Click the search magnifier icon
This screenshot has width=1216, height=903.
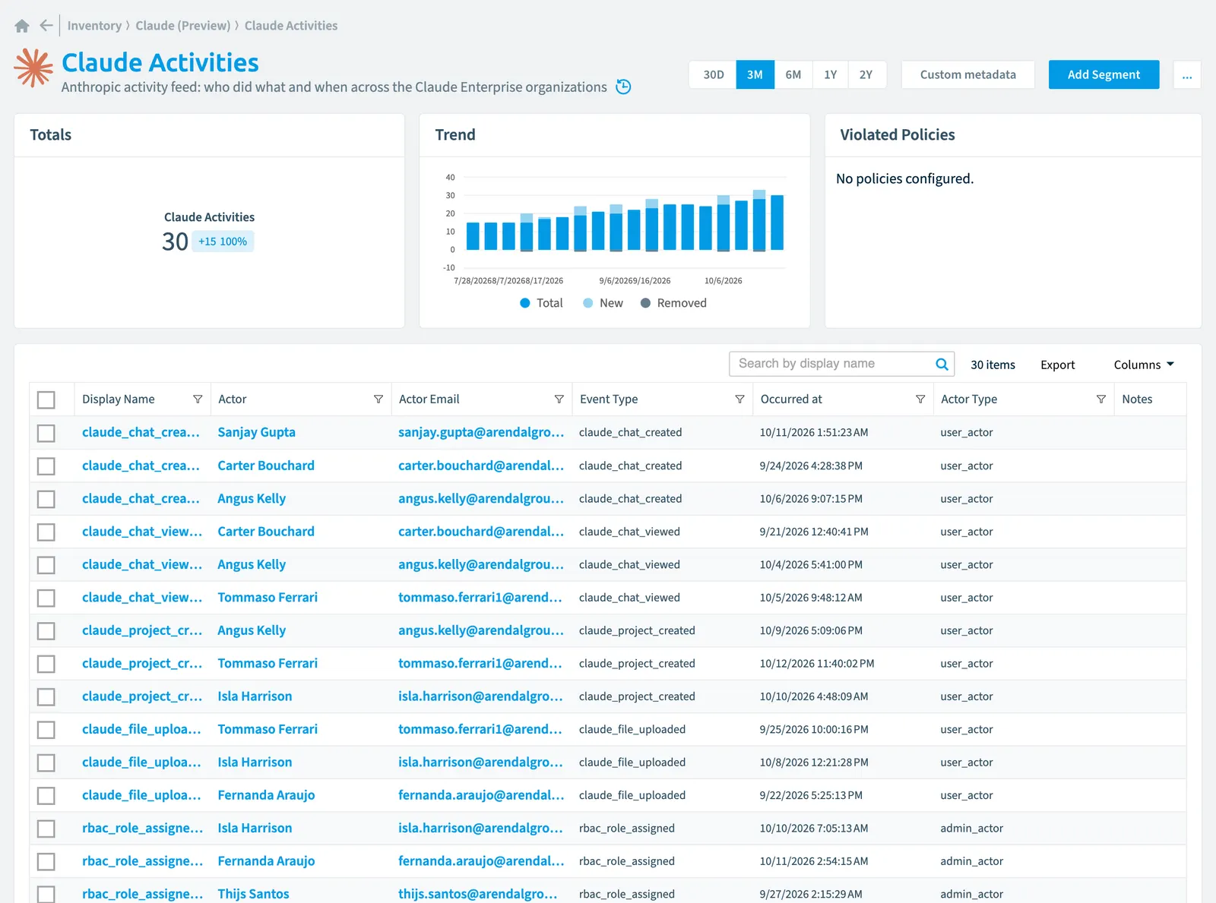[942, 364]
